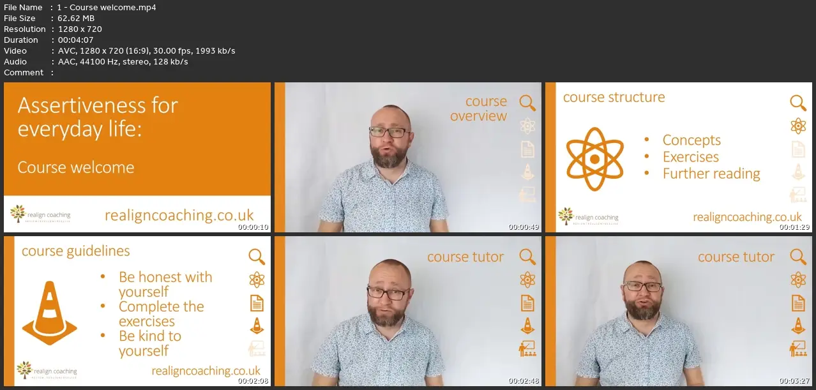Select the last thumbnail at 00:03:27
This screenshot has height=390, width=816.
coord(679,311)
